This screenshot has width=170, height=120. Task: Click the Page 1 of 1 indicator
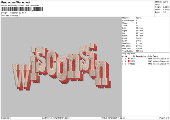click(x=164, y=118)
